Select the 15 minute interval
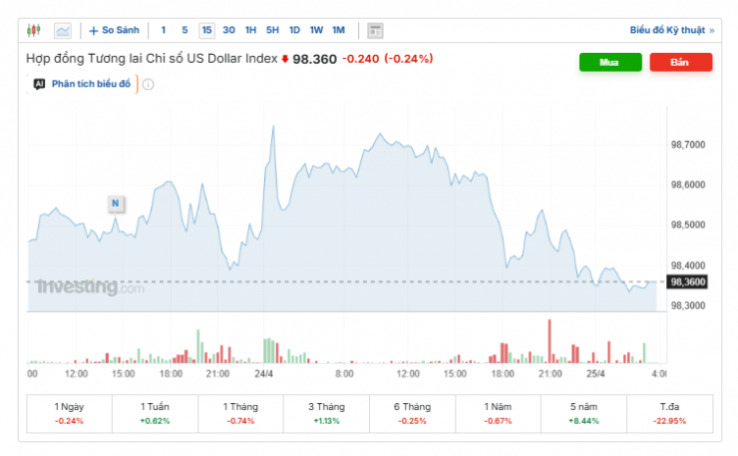This screenshot has width=738, height=456. point(206,30)
